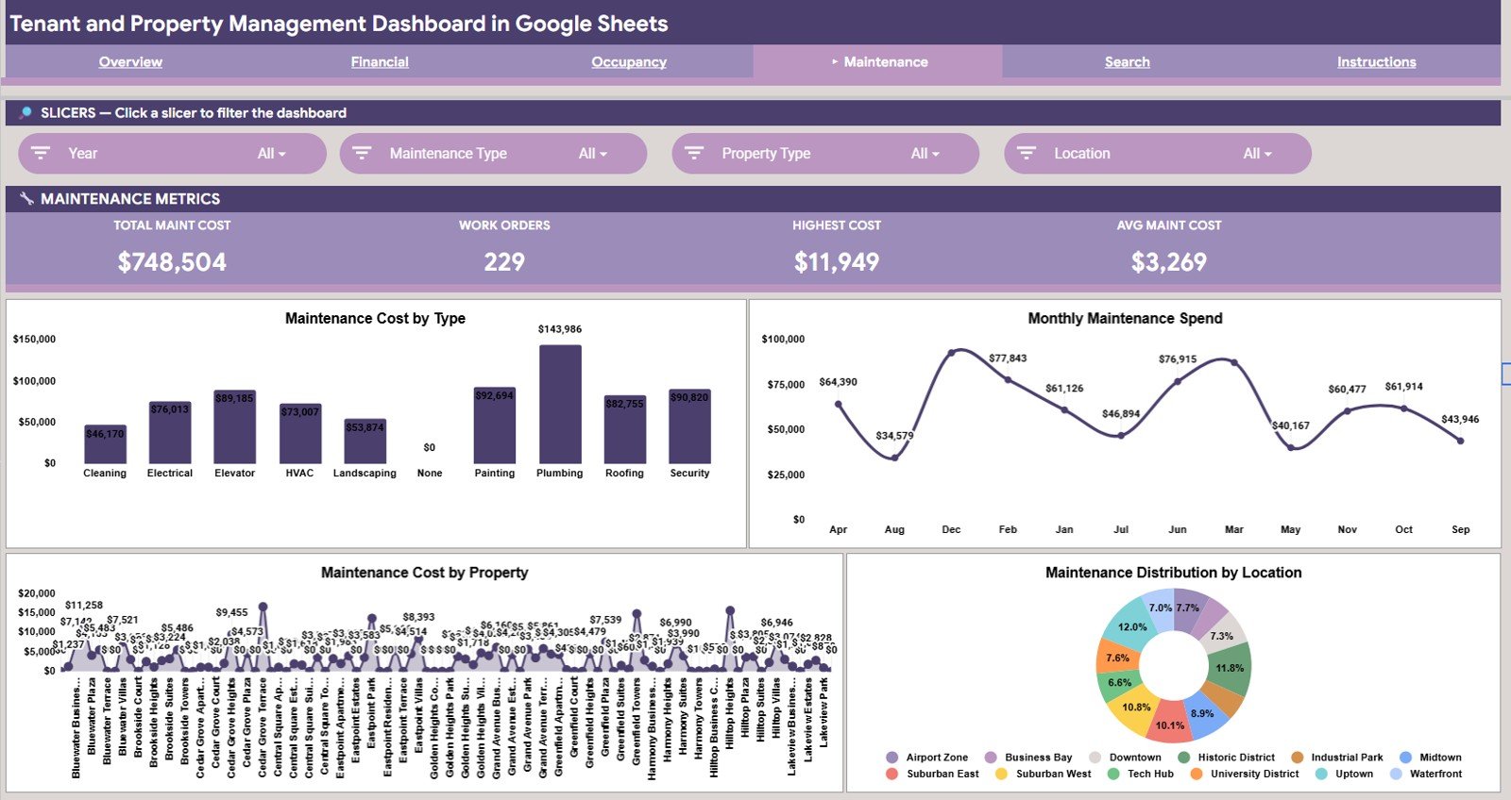1511x800 pixels.
Task: Open the Overview tab
Action: click(130, 62)
